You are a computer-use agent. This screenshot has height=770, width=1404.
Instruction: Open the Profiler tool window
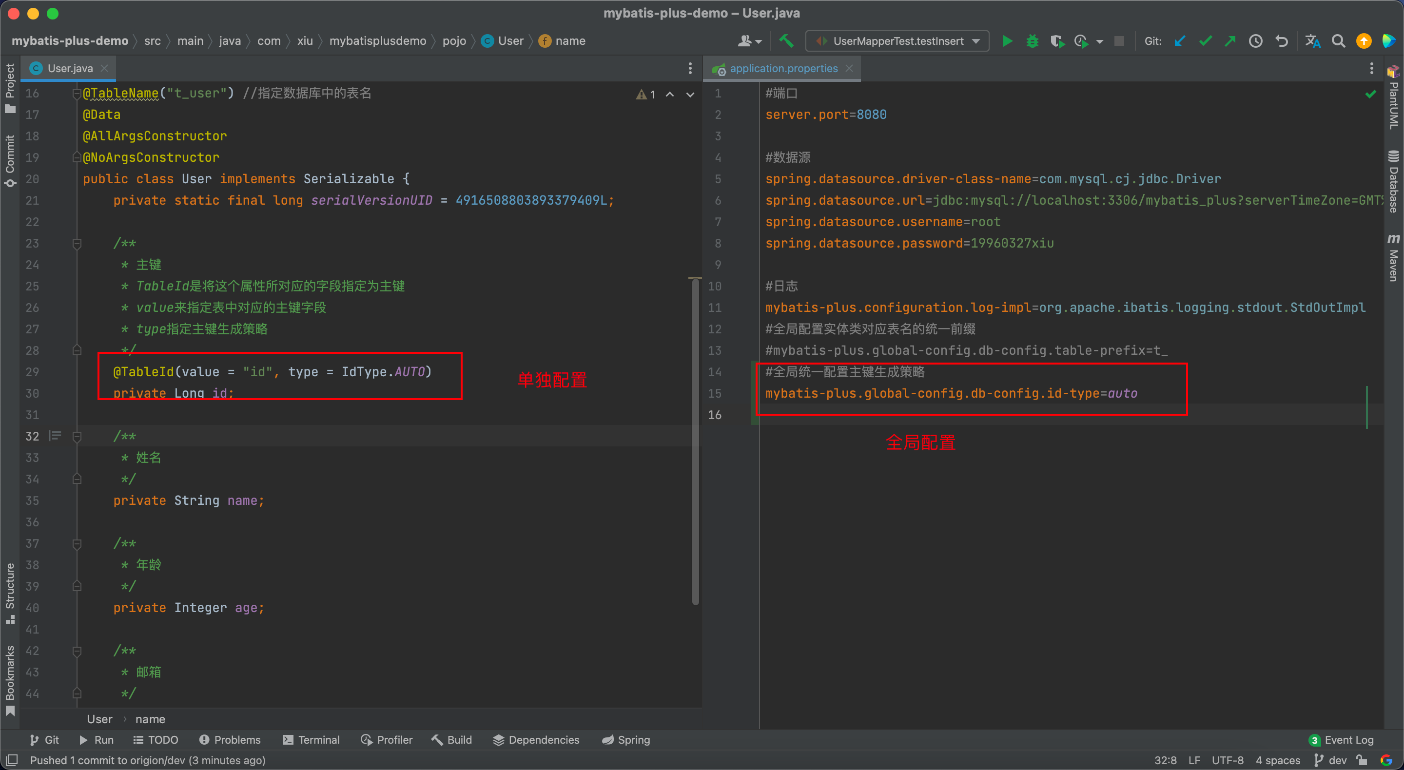[387, 739]
